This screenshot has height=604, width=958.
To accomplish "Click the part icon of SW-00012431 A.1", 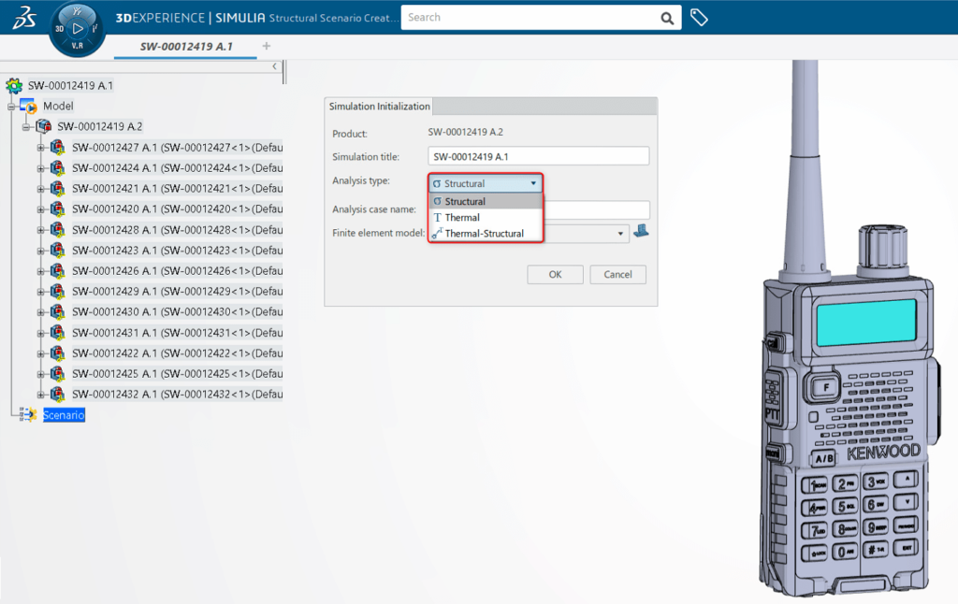I will [x=57, y=333].
